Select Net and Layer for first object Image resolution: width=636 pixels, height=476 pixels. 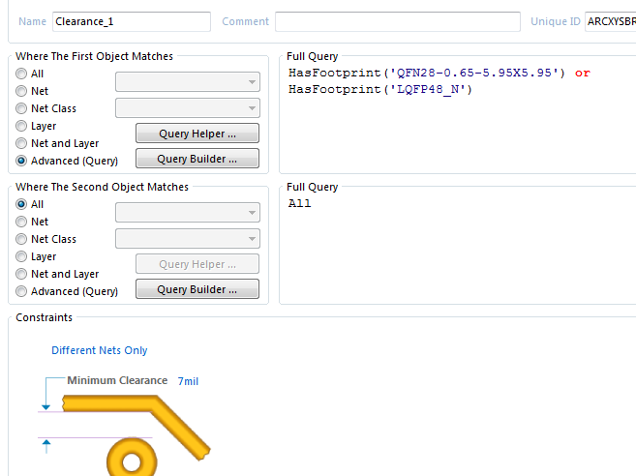[x=21, y=143]
